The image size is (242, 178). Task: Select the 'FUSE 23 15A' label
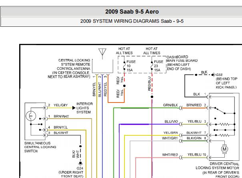coord(158,66)
